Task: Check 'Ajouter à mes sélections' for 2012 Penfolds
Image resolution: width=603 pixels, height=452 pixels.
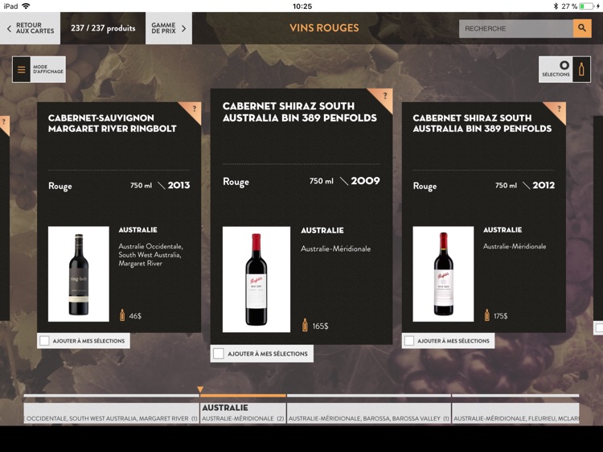Action: pos(409,341)
